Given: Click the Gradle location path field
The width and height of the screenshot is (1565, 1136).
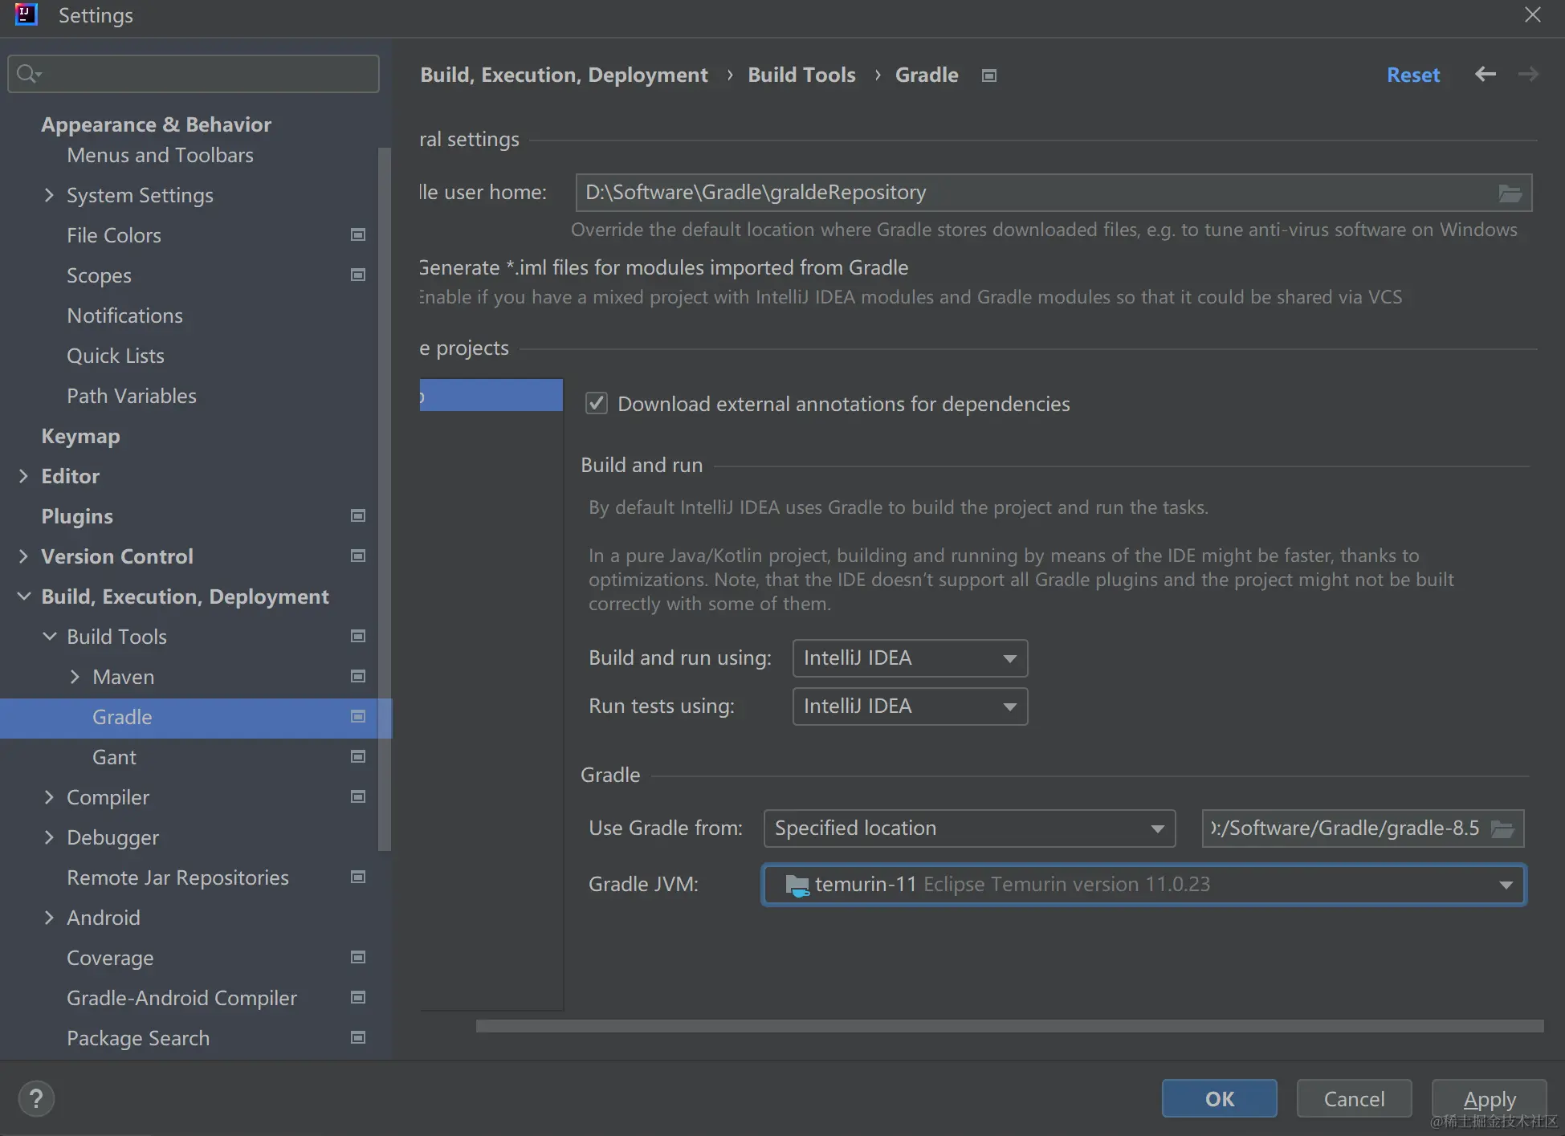Looking at the screenshot, I should click(x=1363, y=829).
